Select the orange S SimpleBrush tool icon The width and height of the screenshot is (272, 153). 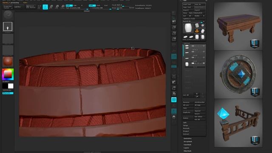(197, 31)
